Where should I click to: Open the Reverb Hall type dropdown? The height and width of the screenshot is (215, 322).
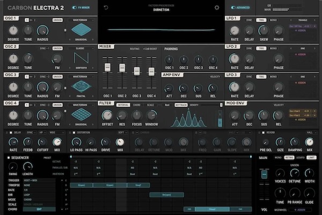tap(311, 133)
